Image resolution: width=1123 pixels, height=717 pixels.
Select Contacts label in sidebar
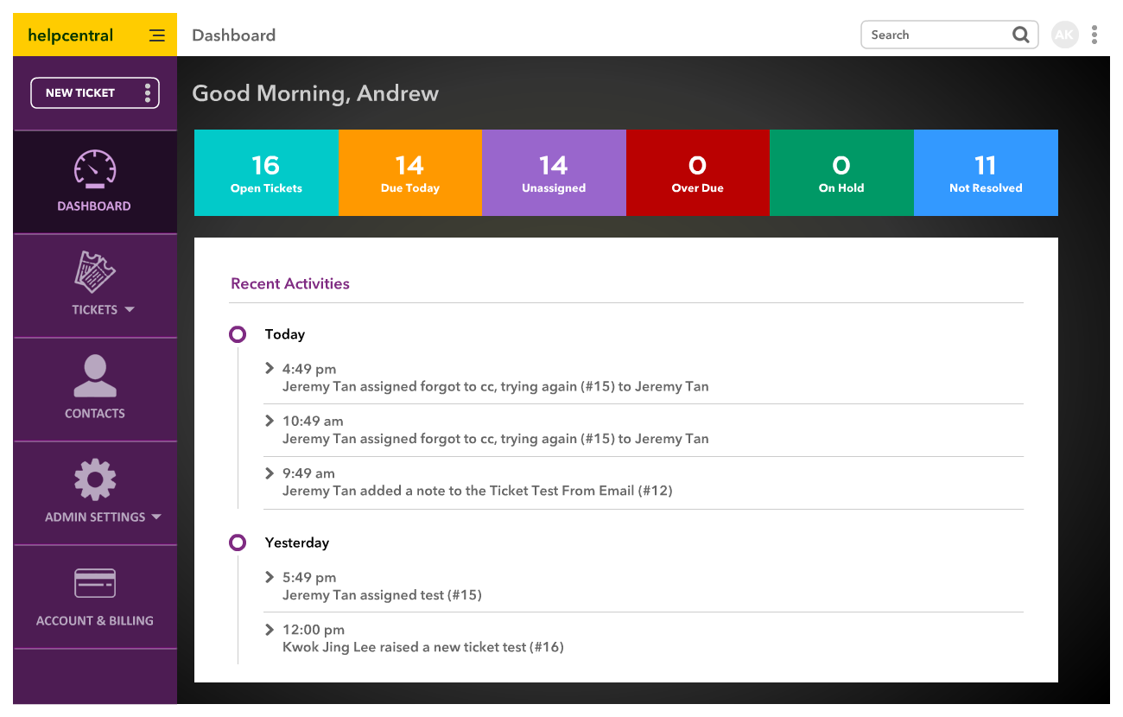point(95,414)
